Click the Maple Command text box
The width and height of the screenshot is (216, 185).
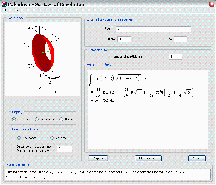pyautogui.click(x=108, y=175)
